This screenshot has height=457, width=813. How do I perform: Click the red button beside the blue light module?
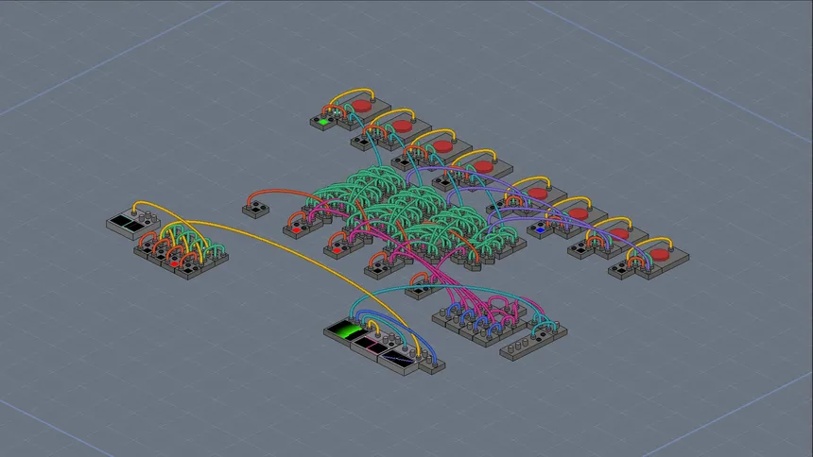579,213
